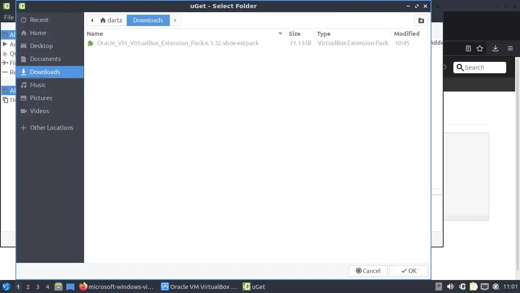Click the Create Folder icon
Viewport: 520px width, 293px height.
(x=421, y=20)
